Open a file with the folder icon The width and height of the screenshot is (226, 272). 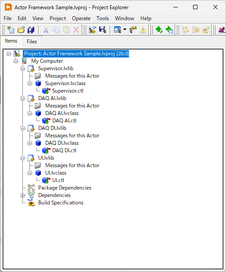21,30
